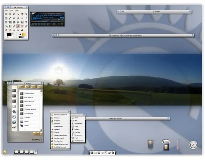Viewport: 205px width, 160px height.
Task: Expand the Favorite Applications submenu
Action: (60, 115)
